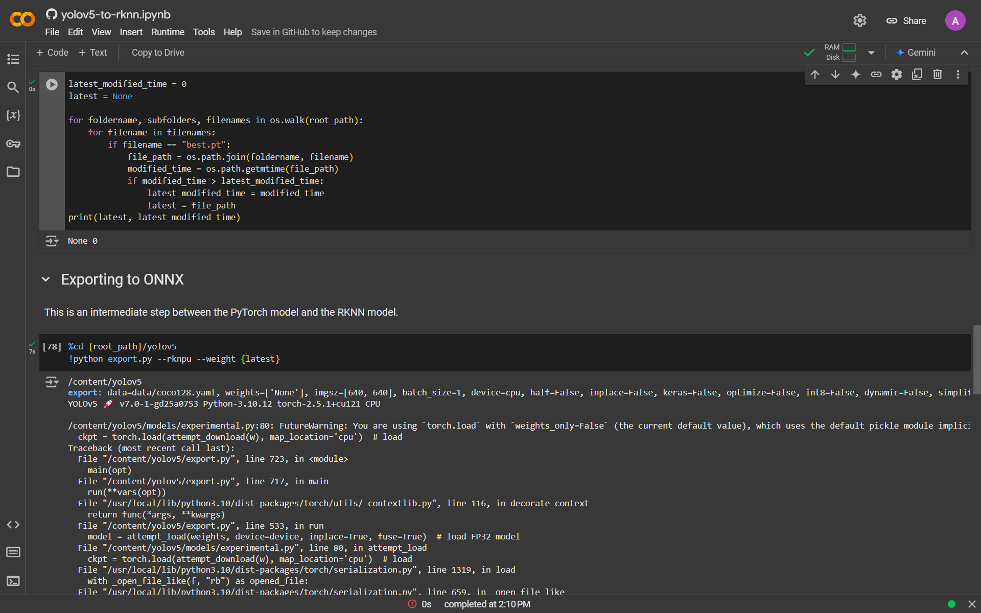Open the table of contents sidebar

point(13,59)
